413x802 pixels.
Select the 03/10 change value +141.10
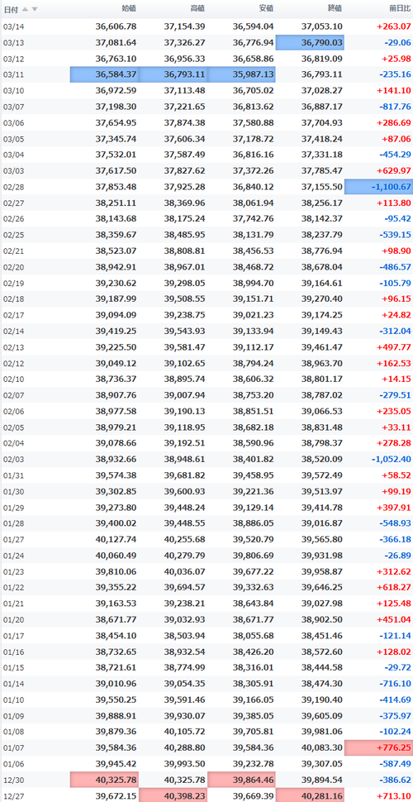(393, 90)
